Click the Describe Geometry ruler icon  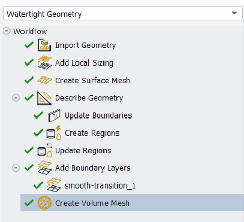coord(44,98)
